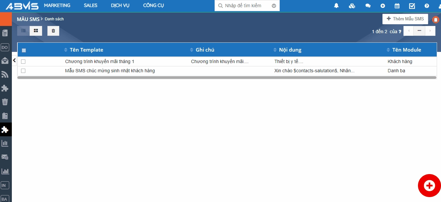Toggle the select-all header checkbox
Viewport: 441px width, 202px height.
click(x=24, y=50)
